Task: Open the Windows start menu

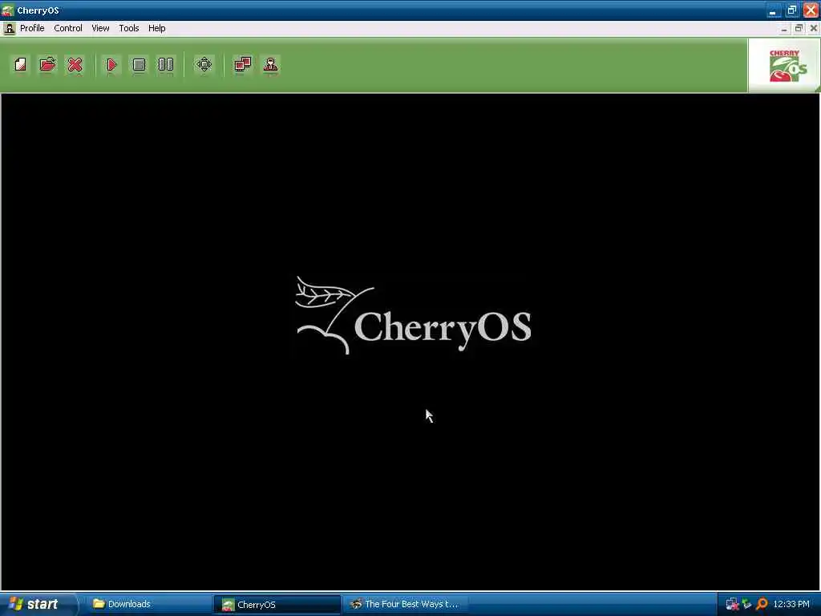Action: click(x=37, y=604)
